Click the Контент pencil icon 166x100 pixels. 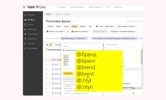point(25,43)
